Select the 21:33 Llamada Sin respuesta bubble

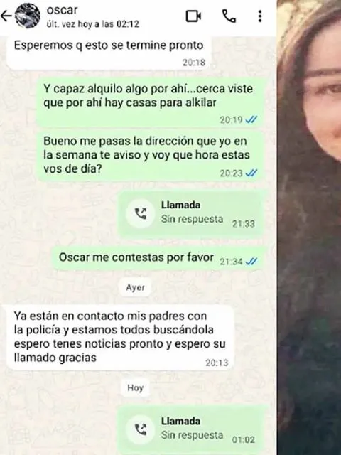click(x=191, y=214)
